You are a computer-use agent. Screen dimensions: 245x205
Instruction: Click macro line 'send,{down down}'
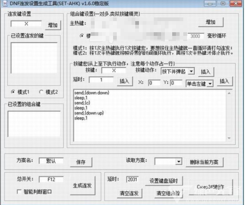[x=92, y=93]
